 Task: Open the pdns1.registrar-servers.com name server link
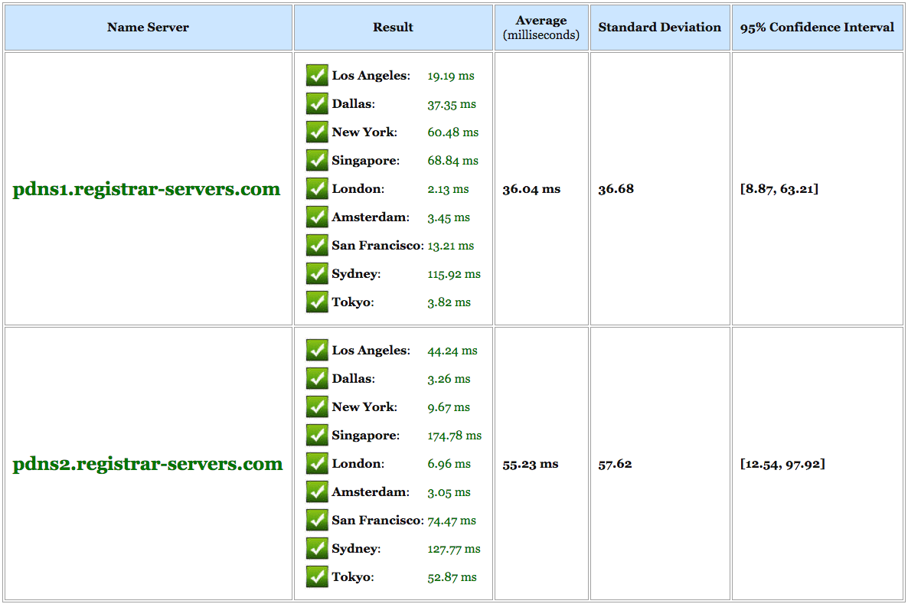click(146, 189)
